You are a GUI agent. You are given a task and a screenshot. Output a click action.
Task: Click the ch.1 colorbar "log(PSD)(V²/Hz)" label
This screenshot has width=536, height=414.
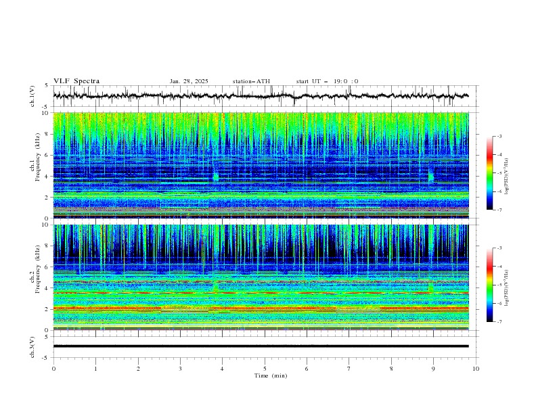506,177
